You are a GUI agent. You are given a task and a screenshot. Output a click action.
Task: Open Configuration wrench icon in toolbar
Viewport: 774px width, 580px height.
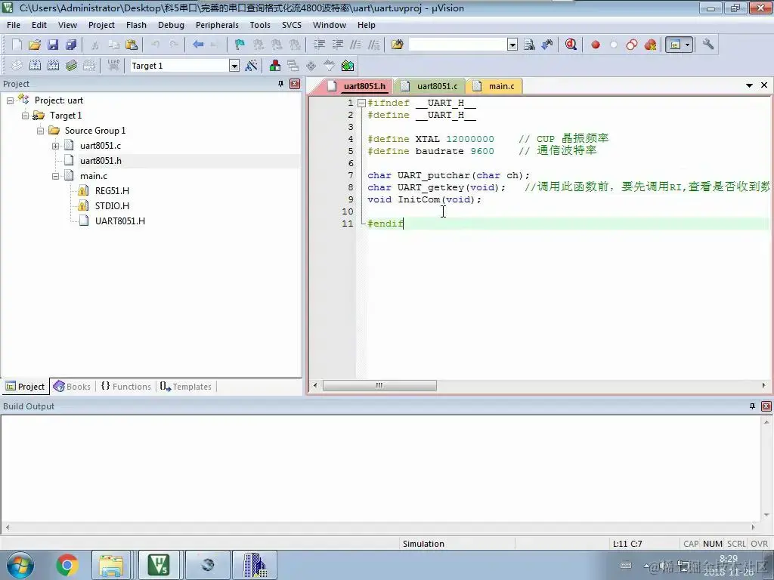(x=708, y=45)
